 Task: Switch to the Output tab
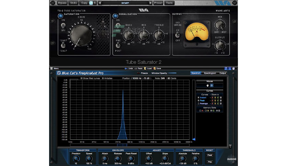[x=223, y=73]
